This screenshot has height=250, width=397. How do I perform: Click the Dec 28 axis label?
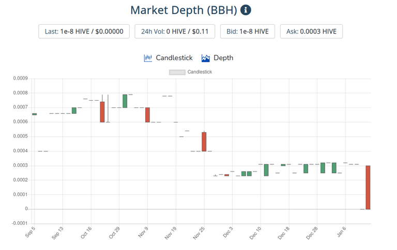(x=312, y=233)
